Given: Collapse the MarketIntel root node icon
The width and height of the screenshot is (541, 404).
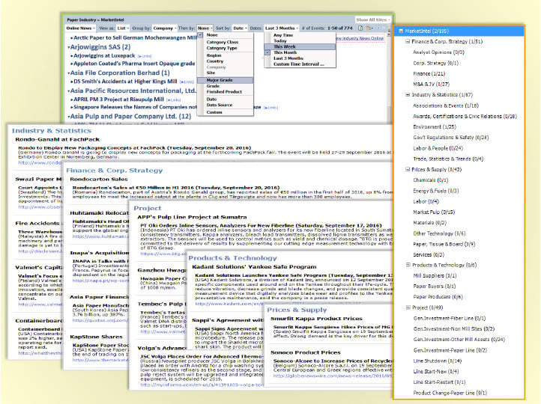Looking at the screenshot, I should 401,31.
